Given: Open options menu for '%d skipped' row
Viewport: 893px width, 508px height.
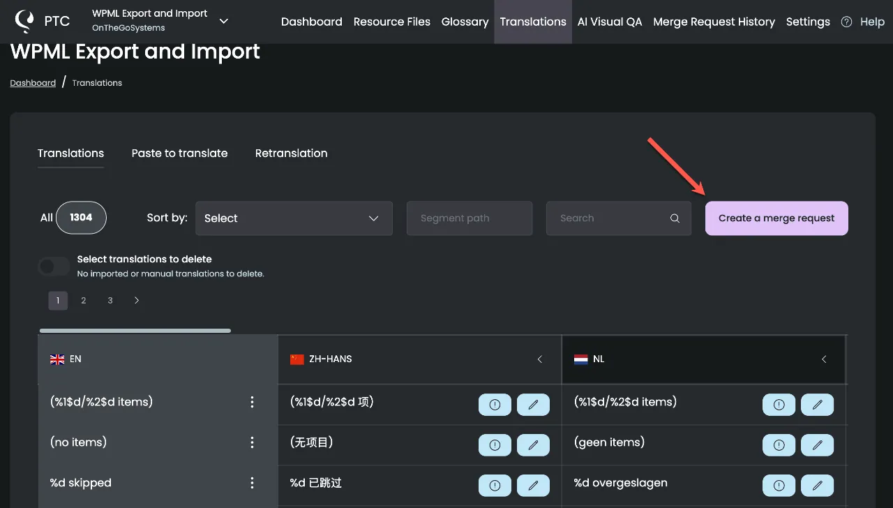Looking at the screenshot, I should click(252, 483).
